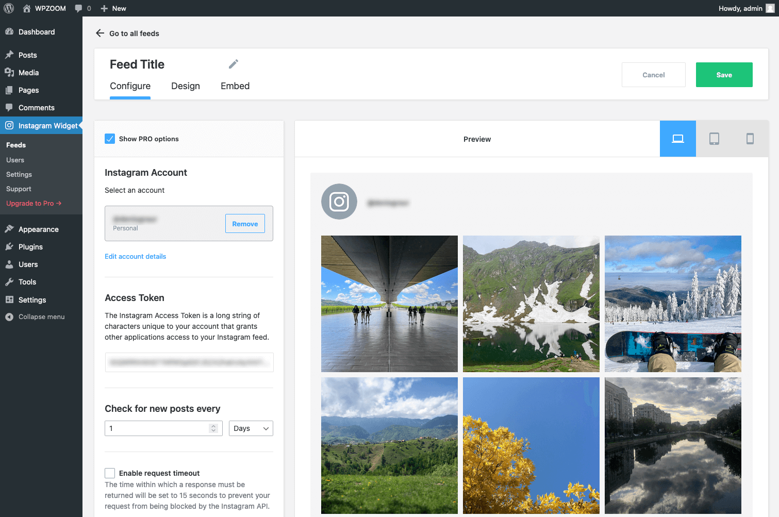Open the river canal reflection photo thumbnail
The image size is (779, 517).
click(673, 445)
